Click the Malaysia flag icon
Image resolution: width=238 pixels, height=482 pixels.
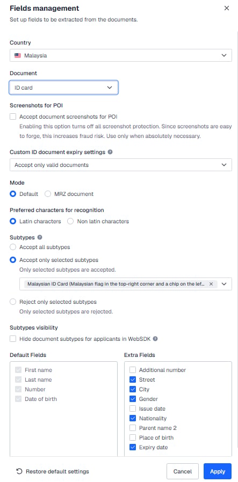pos(18,56)
